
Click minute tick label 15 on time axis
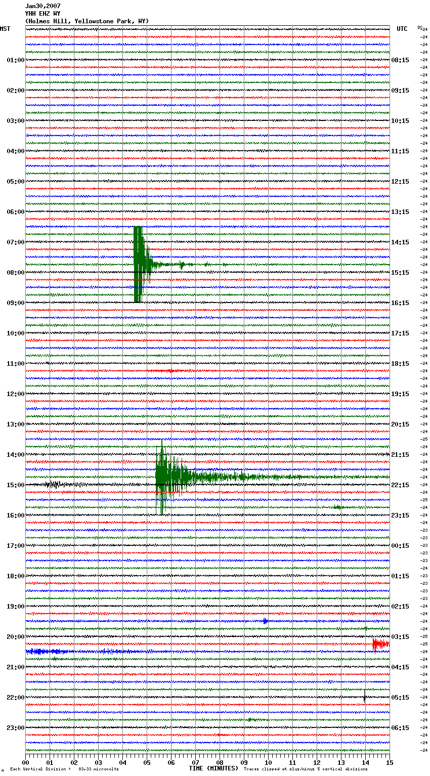tap(390, 762)
